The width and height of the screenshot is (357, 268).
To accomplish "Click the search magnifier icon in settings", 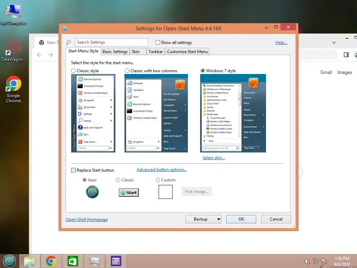I will tap(68, 42).
